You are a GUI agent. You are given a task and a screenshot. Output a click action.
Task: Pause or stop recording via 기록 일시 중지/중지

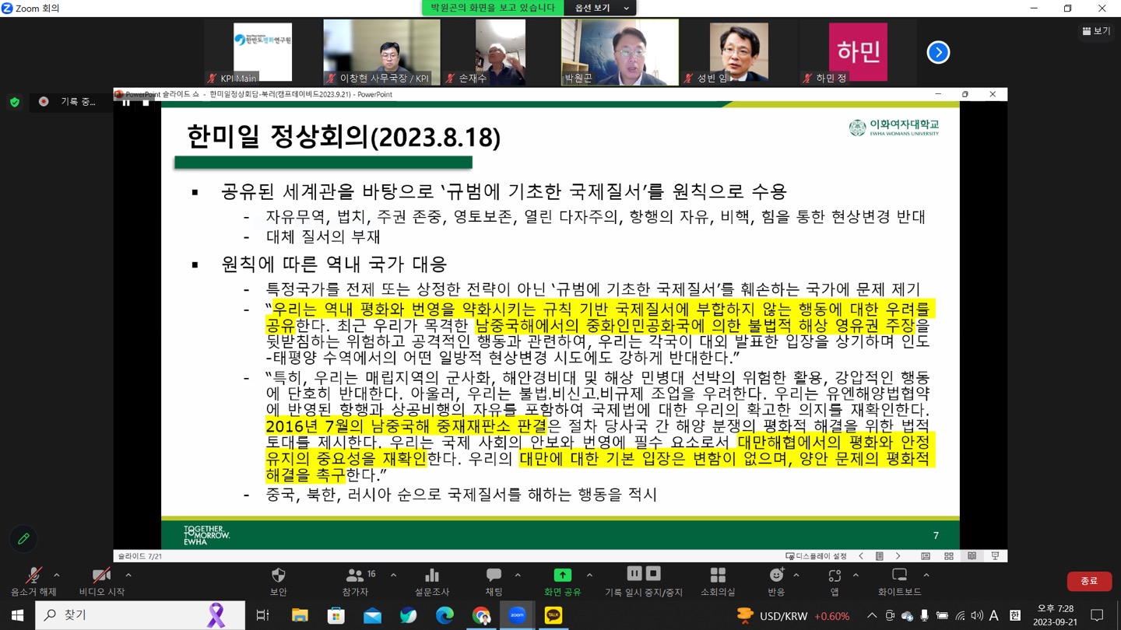(643, 580)
